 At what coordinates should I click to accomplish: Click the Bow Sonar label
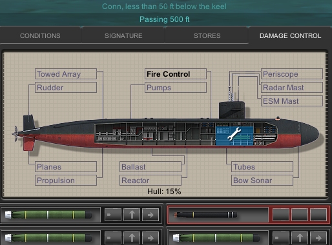pyautogui.click(x=262, y=181)
